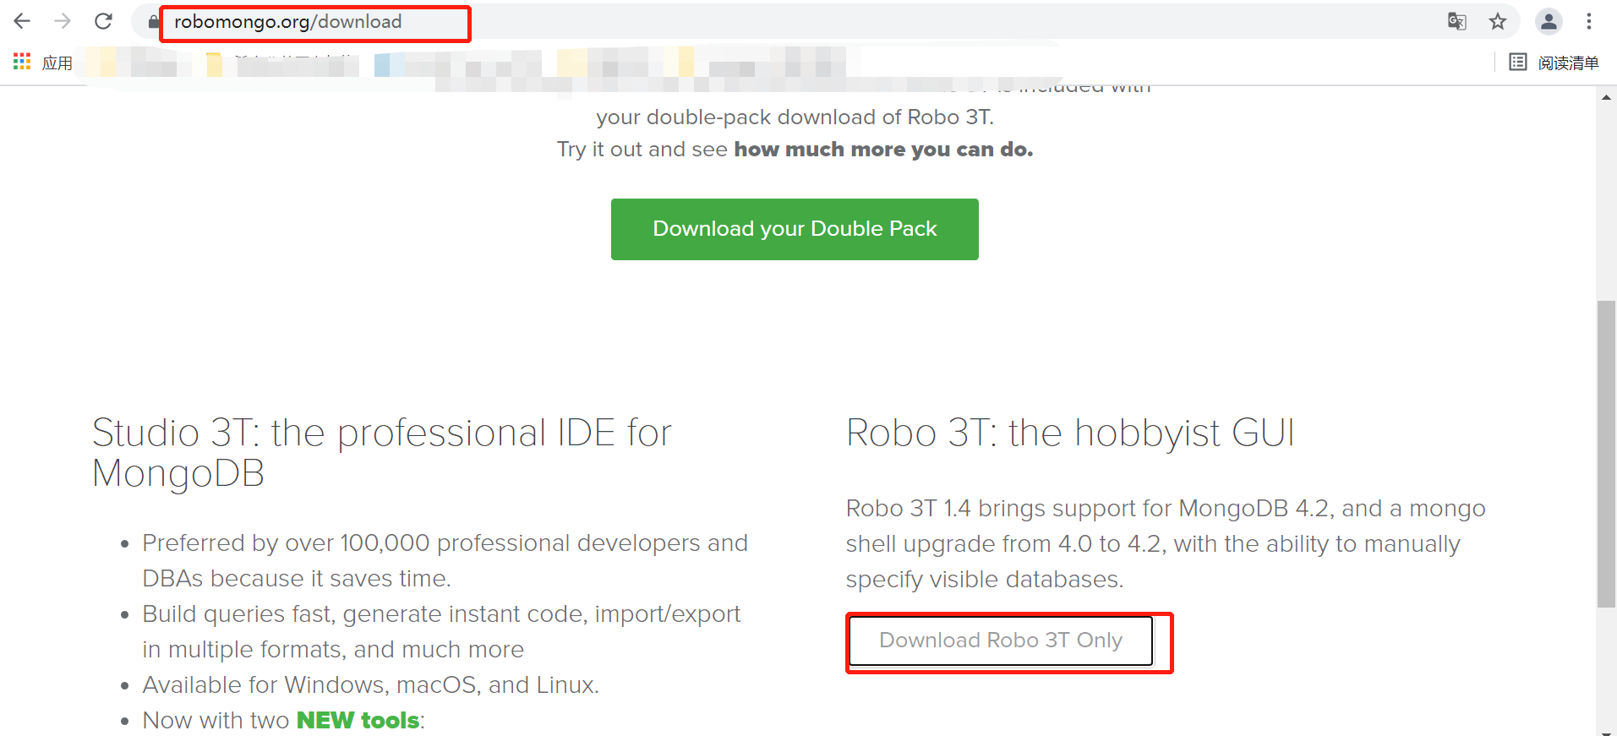This screenshot has width=1617, height=736.
Task: View site security lock info
Action: [x=153, y=22]
